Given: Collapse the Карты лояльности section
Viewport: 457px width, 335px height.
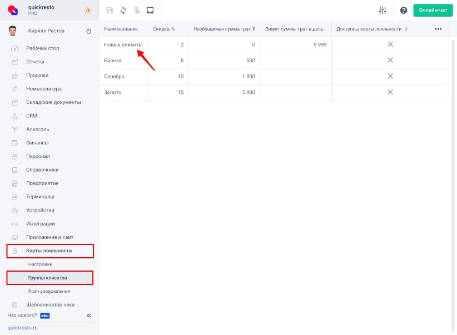Looking at the screenshot, I should (50, 251).
